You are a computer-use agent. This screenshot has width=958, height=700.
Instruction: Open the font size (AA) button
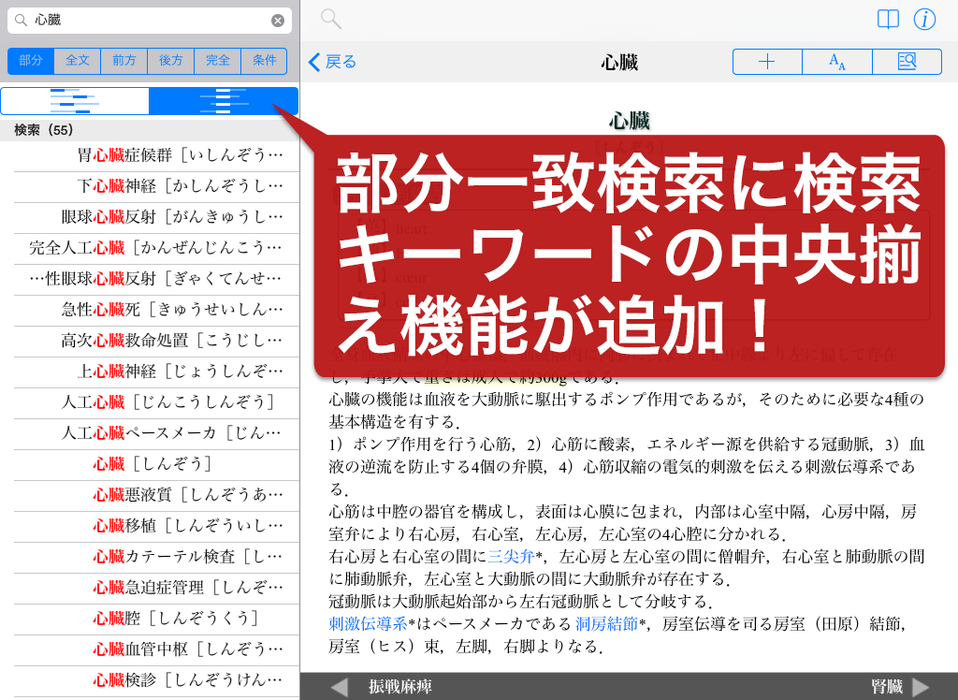pos(837,62)
